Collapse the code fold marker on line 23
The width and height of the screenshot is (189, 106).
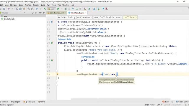coord(57,53)
